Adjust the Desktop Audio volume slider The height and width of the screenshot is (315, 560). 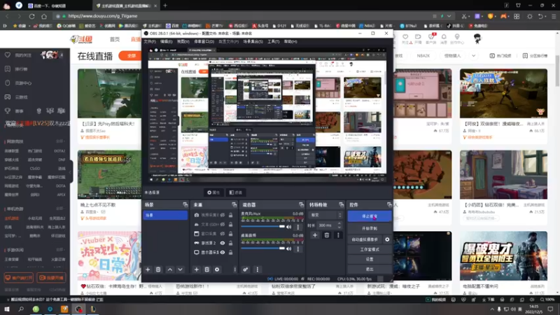(263, 248)
